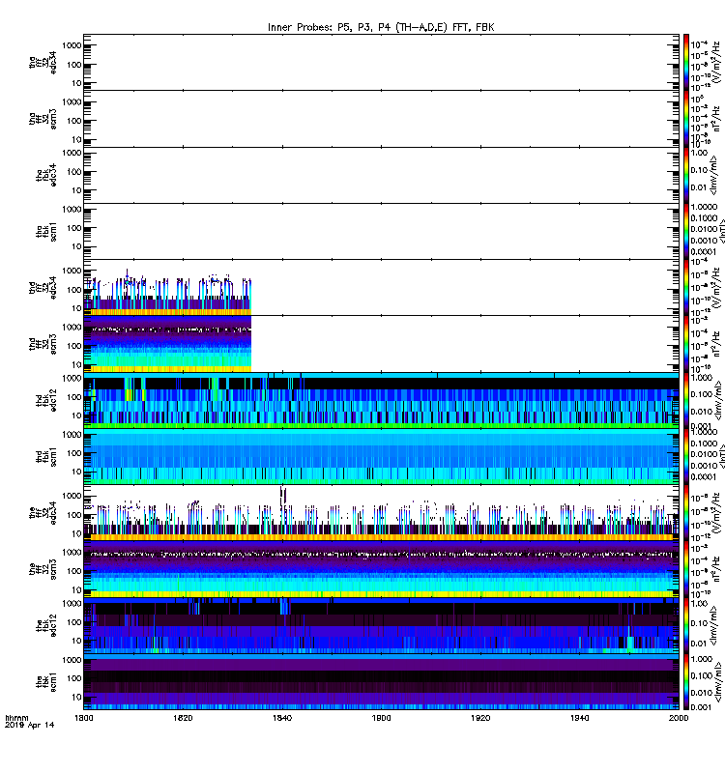Screen dimensions: 725x773
Task: Click the color bar beside the fbk edc12 panel
Action: click(686, 625)
